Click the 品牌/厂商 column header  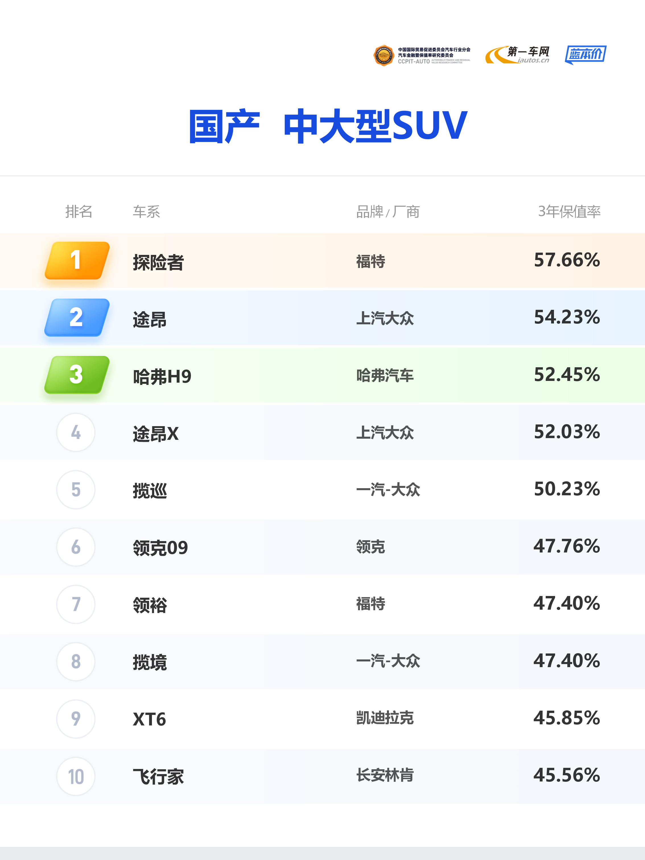tap(388, 211)
